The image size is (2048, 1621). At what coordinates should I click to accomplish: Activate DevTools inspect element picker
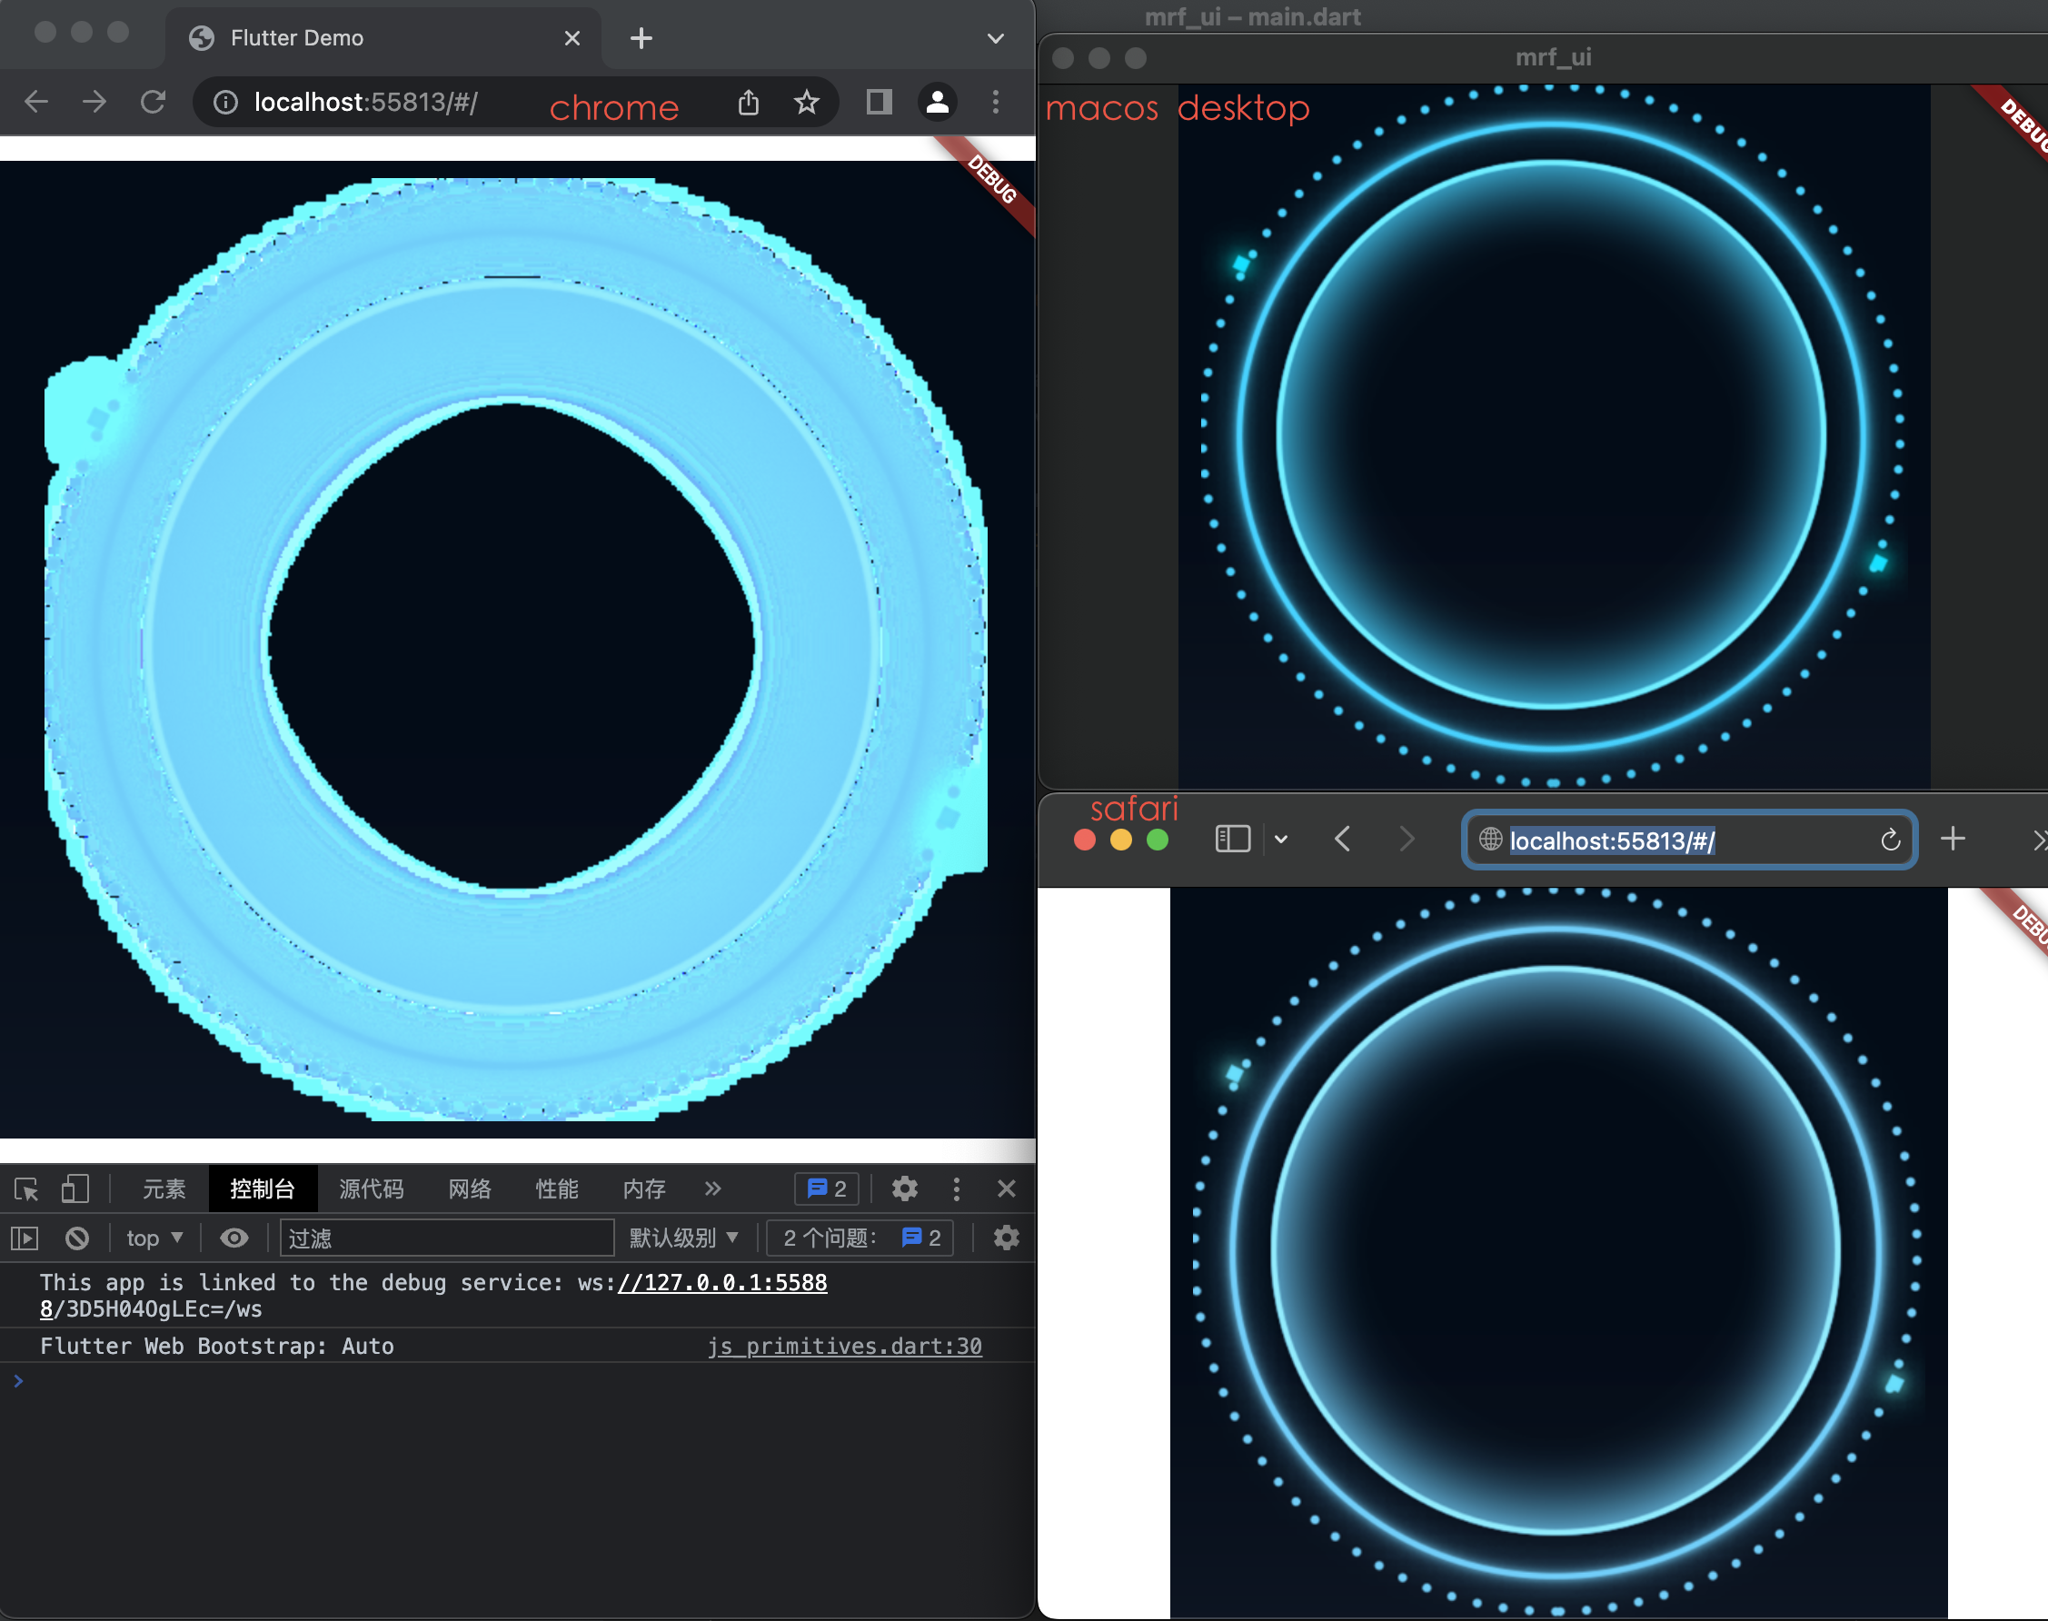tap(26, 1188)
